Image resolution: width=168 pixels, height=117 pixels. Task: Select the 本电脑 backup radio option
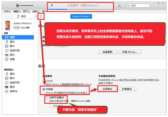[44, 89]
